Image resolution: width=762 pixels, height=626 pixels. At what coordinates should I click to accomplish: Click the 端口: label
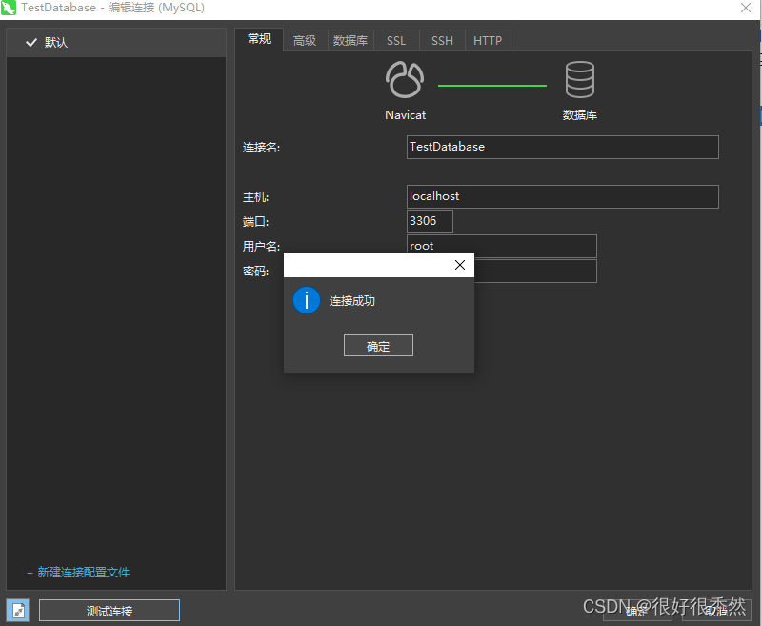click(255, 222)
